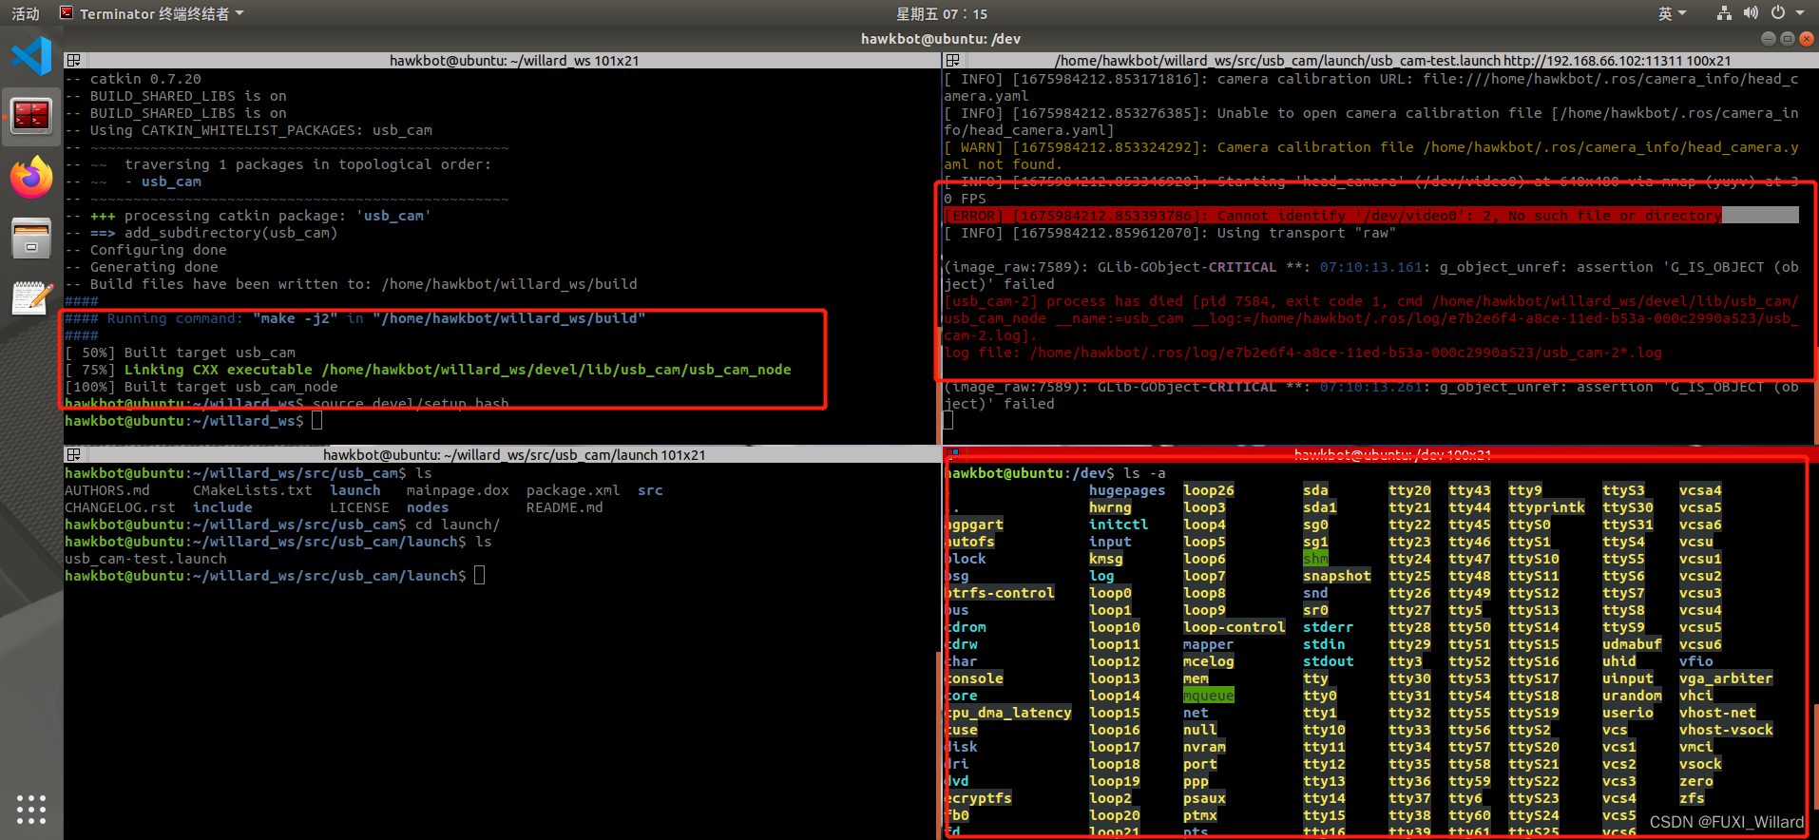Click the 'stderr' device entry

[1329, 627]
